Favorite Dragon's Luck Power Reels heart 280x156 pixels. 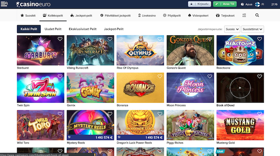coord(160,114)
